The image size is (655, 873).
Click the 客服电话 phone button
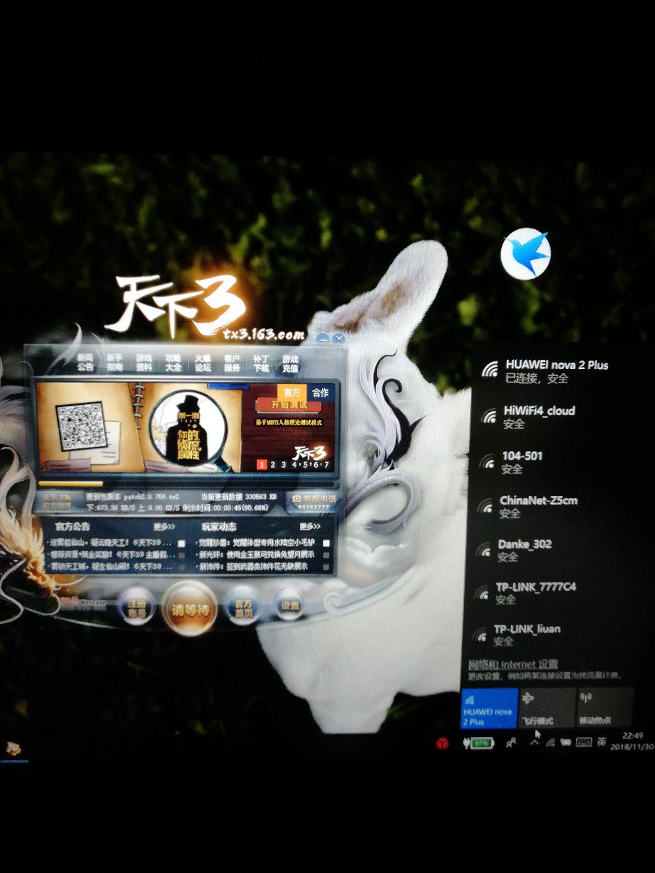coord(314,502)
